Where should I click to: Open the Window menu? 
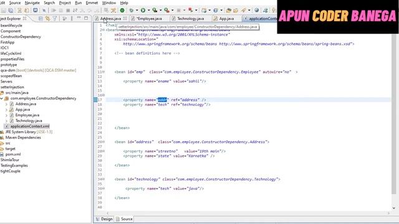(109, 2)
